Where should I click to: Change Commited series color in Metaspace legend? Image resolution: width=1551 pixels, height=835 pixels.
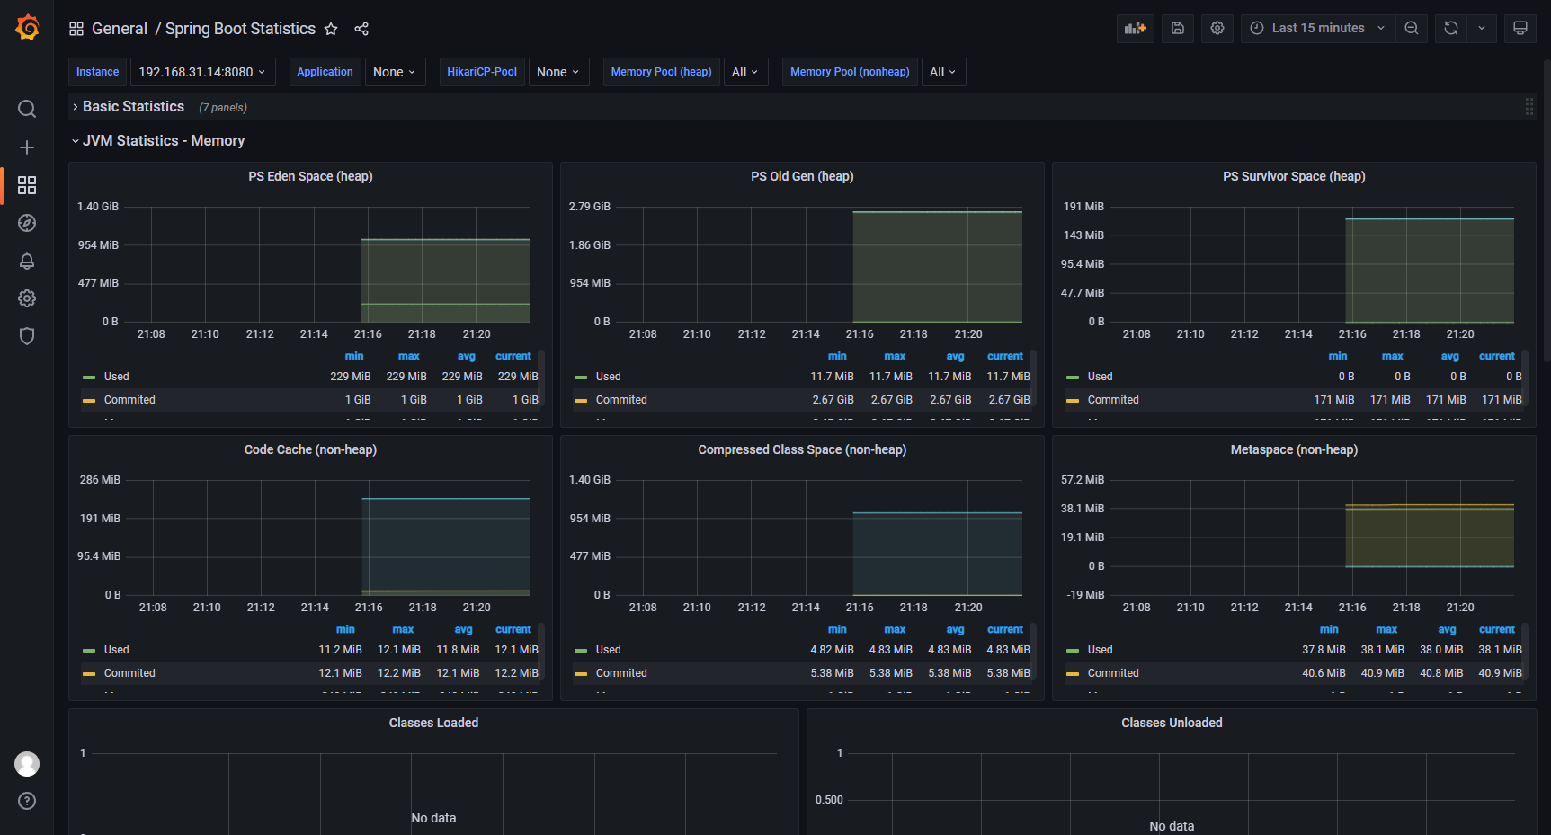point(1073,673)
